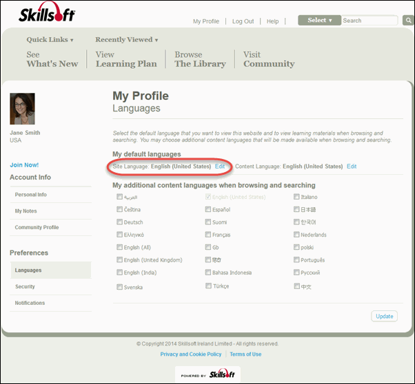Check the Español language checkbox
Viewport: 415px width, 384px height.
pyautogui.click(x=208, y=209)
